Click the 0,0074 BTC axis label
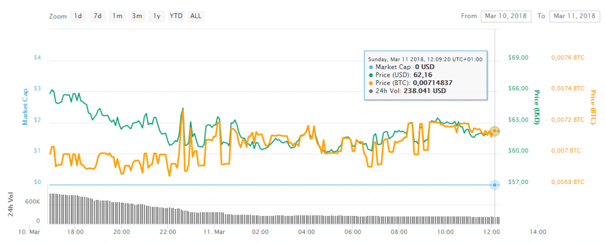The width and height of the screenshot is (605, 243). (567, 88)
